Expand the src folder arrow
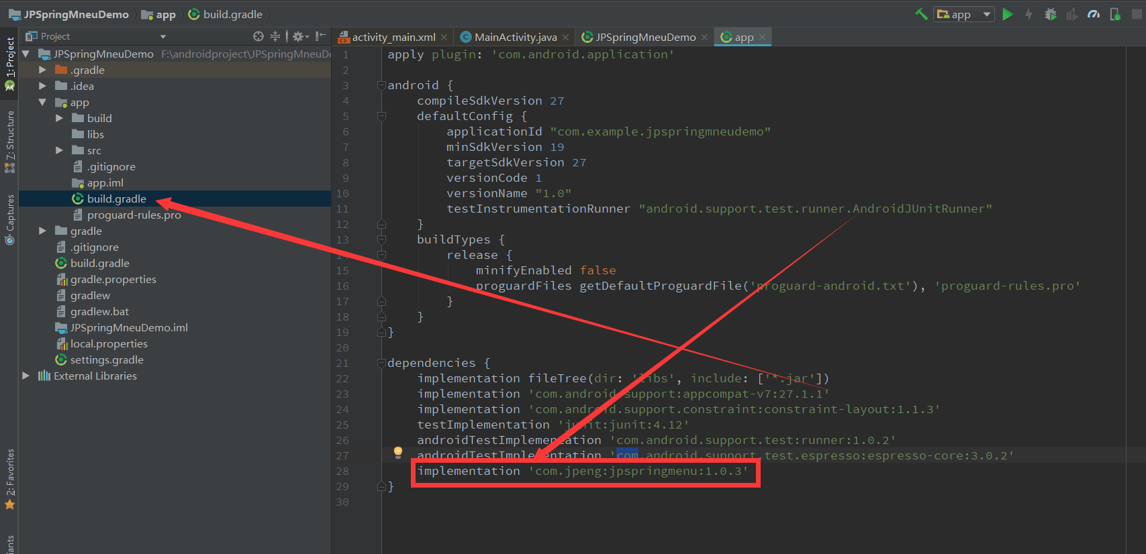This screenshot has width=1146, height=554. point(60,150)
